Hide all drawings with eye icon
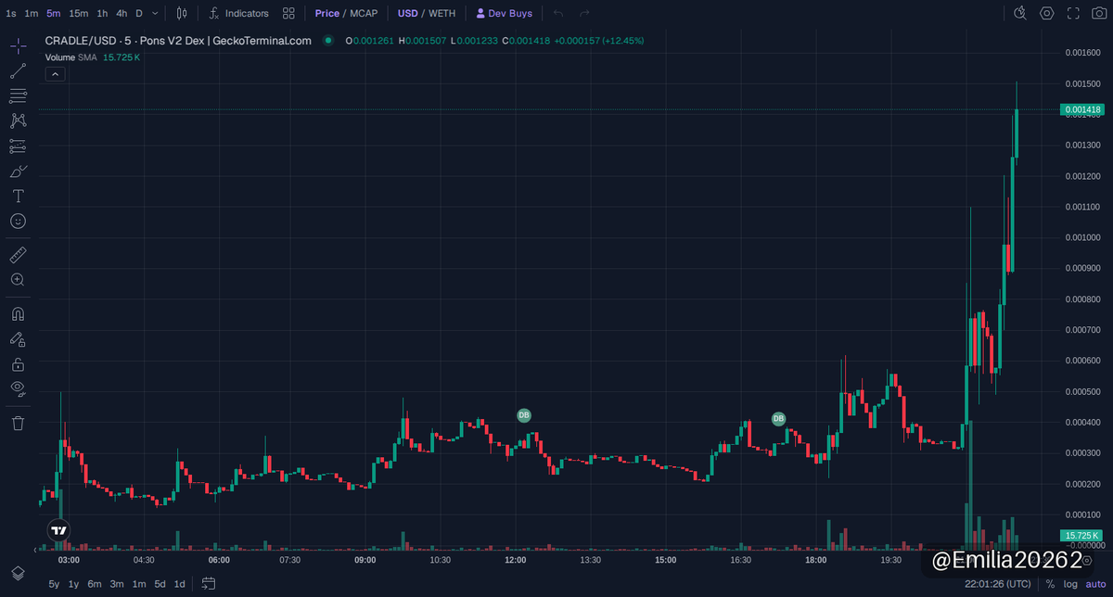The height and width of the screenshot is (597, 1113). click(x=18, y=388)
